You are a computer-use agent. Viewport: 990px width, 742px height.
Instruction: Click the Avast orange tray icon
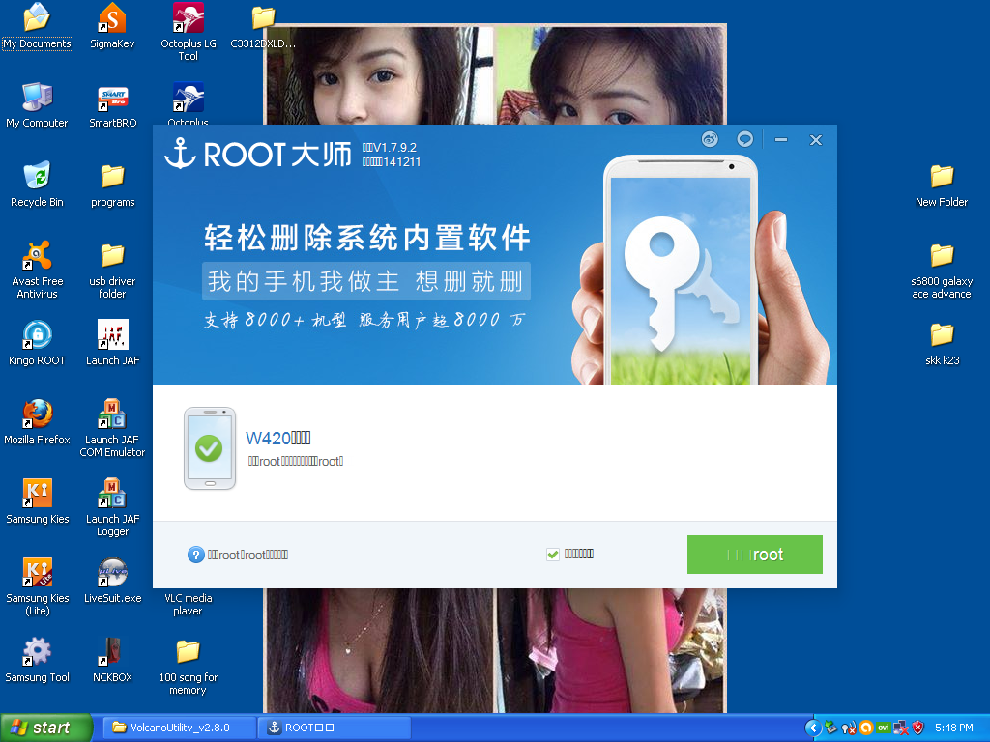[x=866, y=728]
